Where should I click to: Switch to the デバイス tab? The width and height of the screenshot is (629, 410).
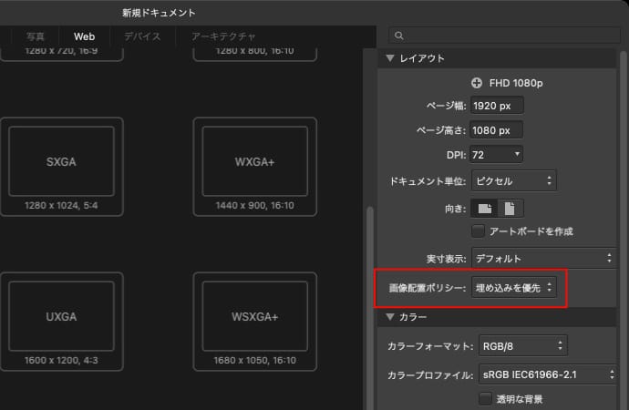[142, 36]
